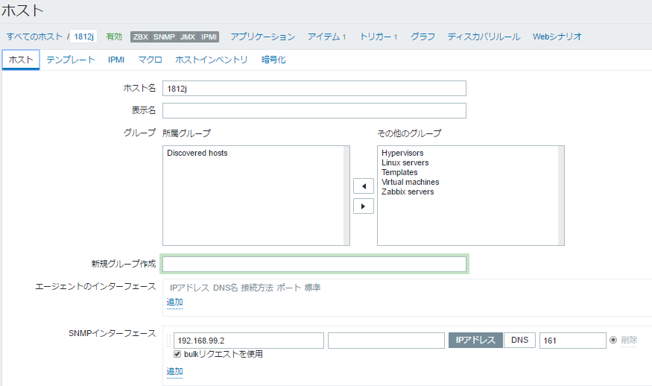Screen dimensions: 652x386
Task: Open the アプリケーション link
Action: tap(263, 37)
